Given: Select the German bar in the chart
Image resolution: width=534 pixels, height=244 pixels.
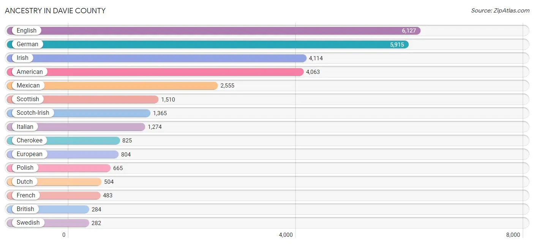Looking at the screenshot, I should pos(207,44).
